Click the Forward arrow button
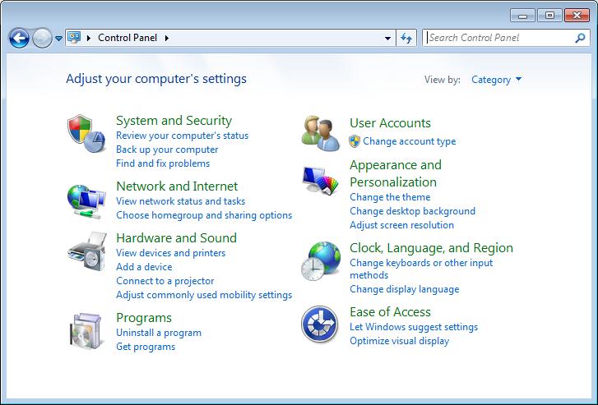The image size is (598, 405). pos(42,38)
